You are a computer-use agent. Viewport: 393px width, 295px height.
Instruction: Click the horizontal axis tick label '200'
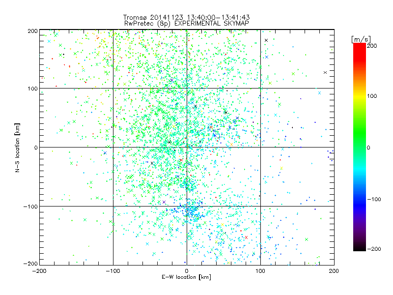coord(334,271)
